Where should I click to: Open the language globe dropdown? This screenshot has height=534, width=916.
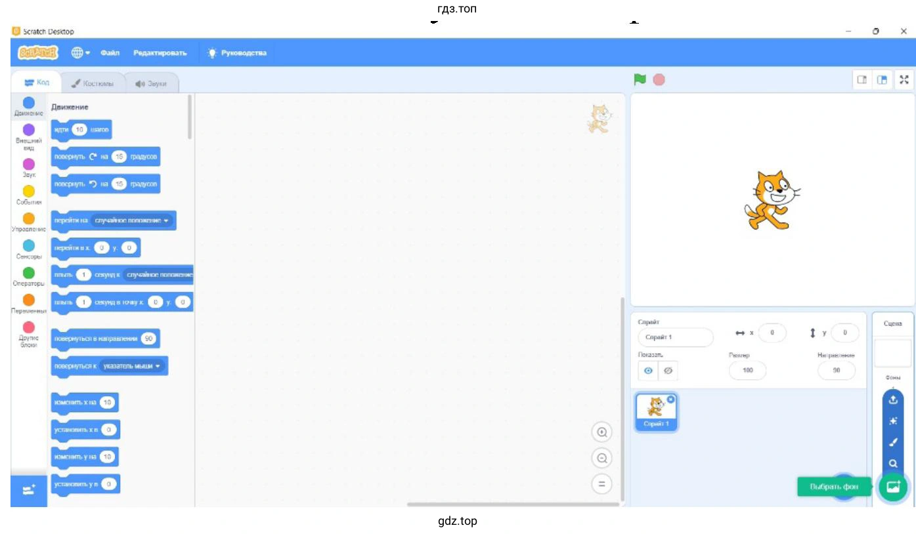click(80, 52)
